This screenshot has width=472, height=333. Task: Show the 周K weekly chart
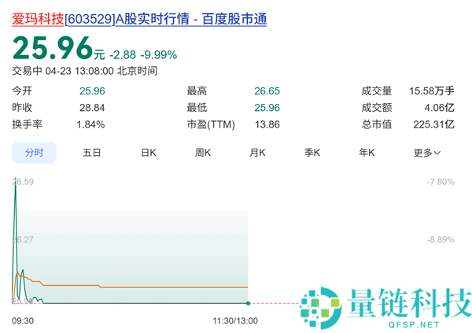203,153
